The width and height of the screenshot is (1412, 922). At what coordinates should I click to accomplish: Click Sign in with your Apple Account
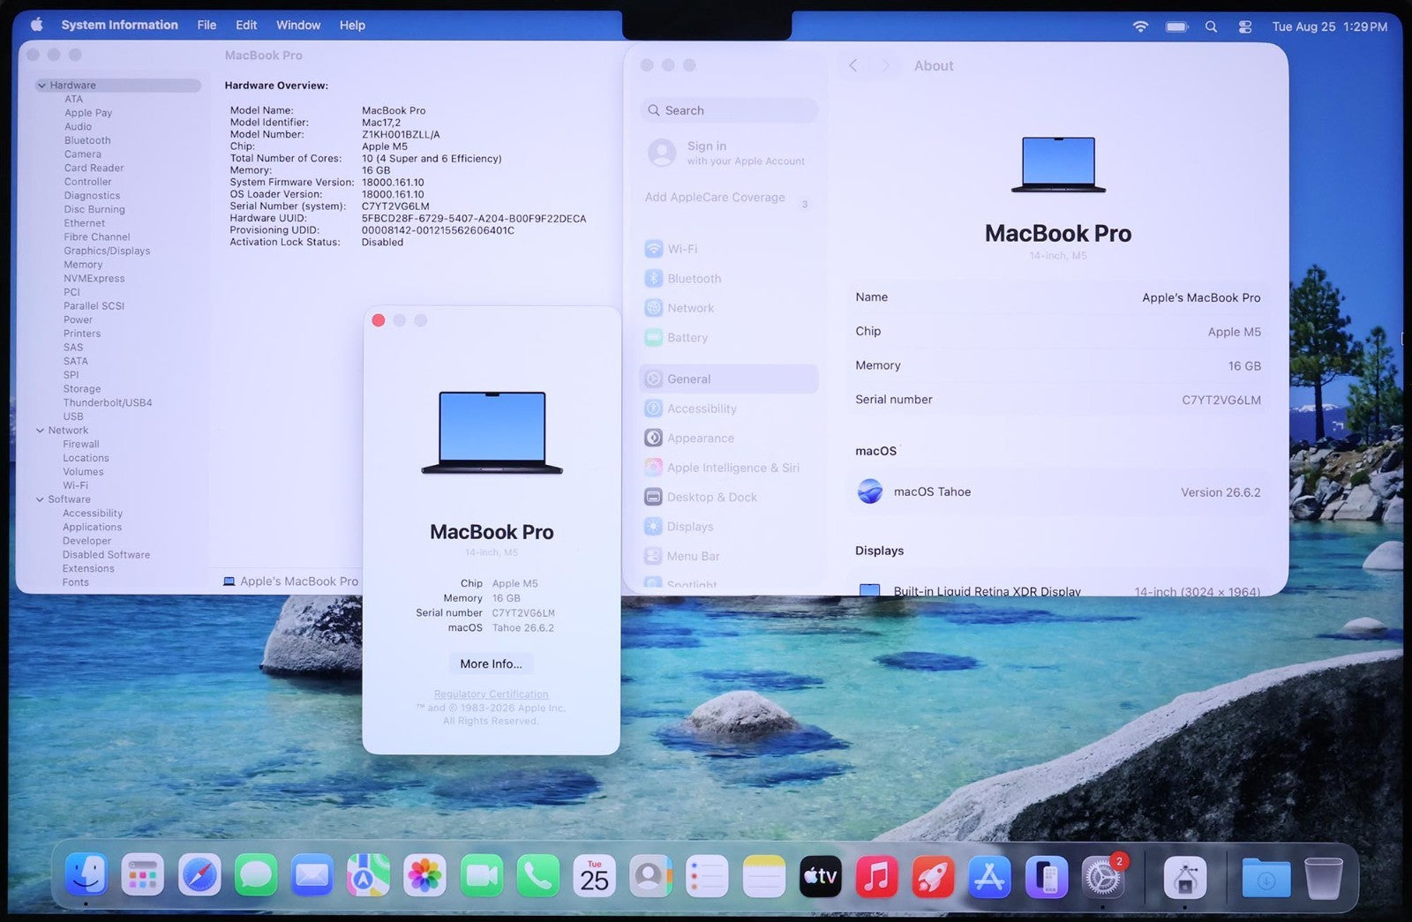point(729,153)
